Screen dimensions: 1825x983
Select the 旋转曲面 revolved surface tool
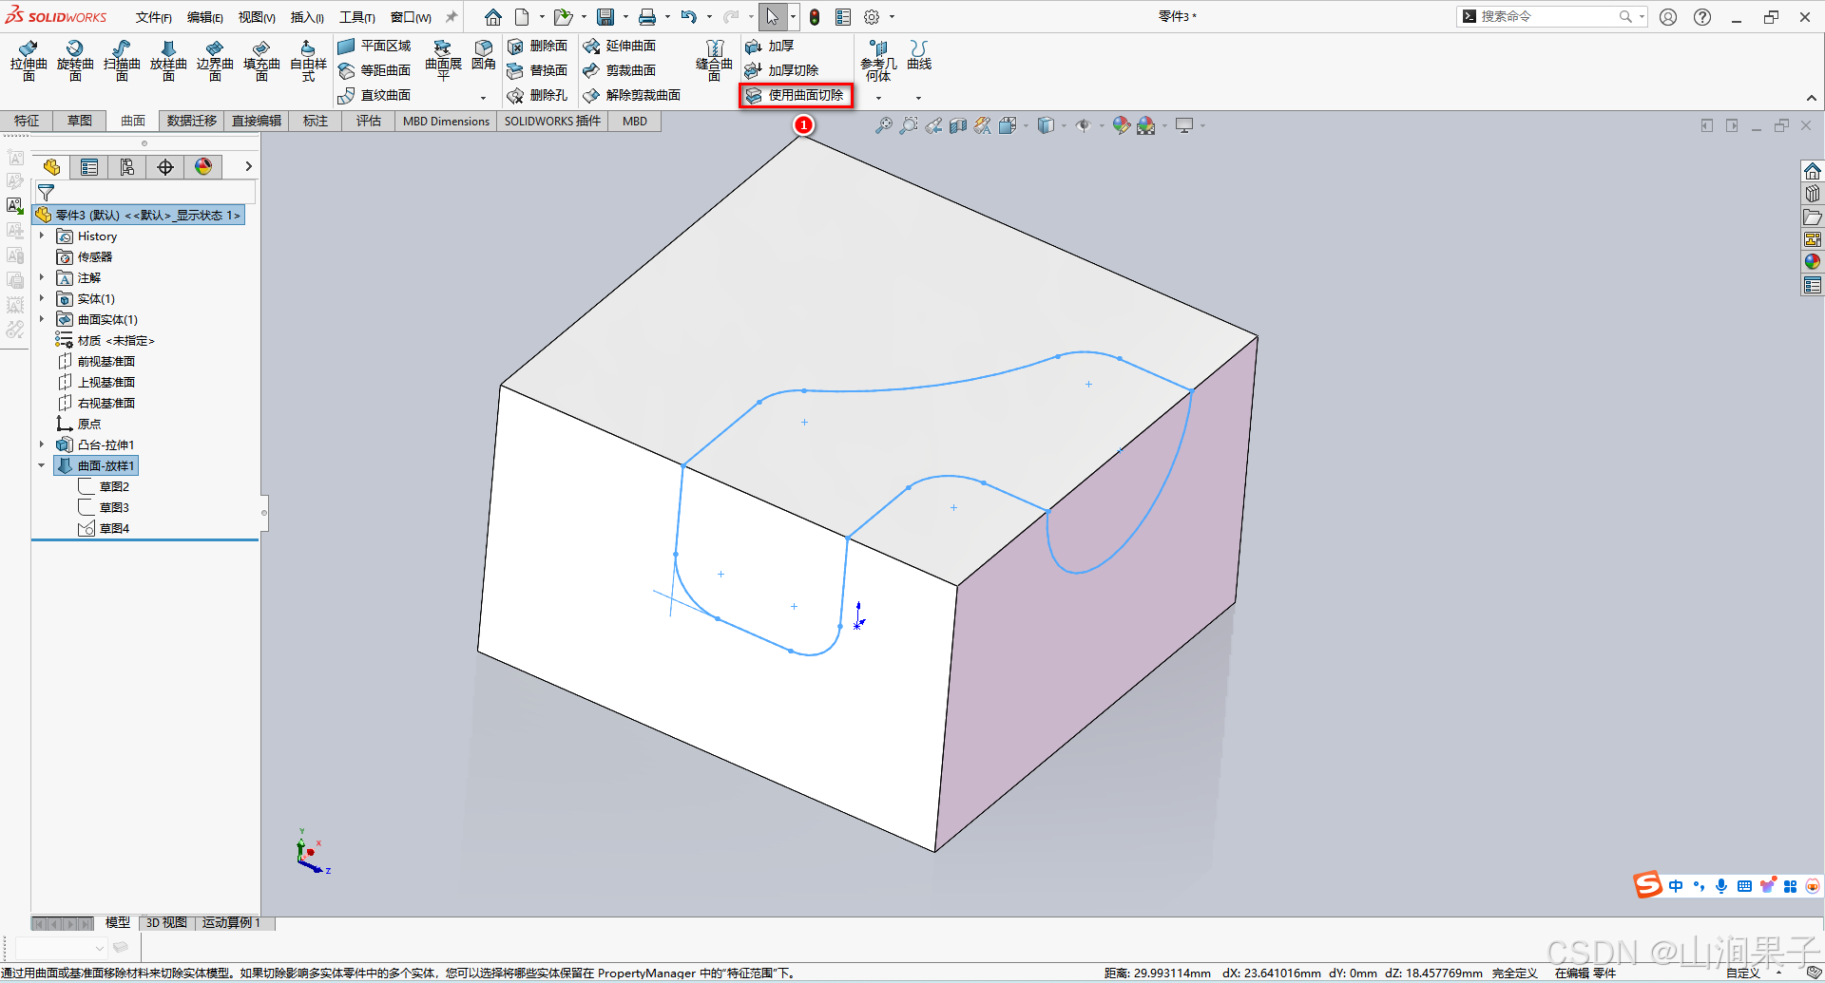click(x=75, y=61)
